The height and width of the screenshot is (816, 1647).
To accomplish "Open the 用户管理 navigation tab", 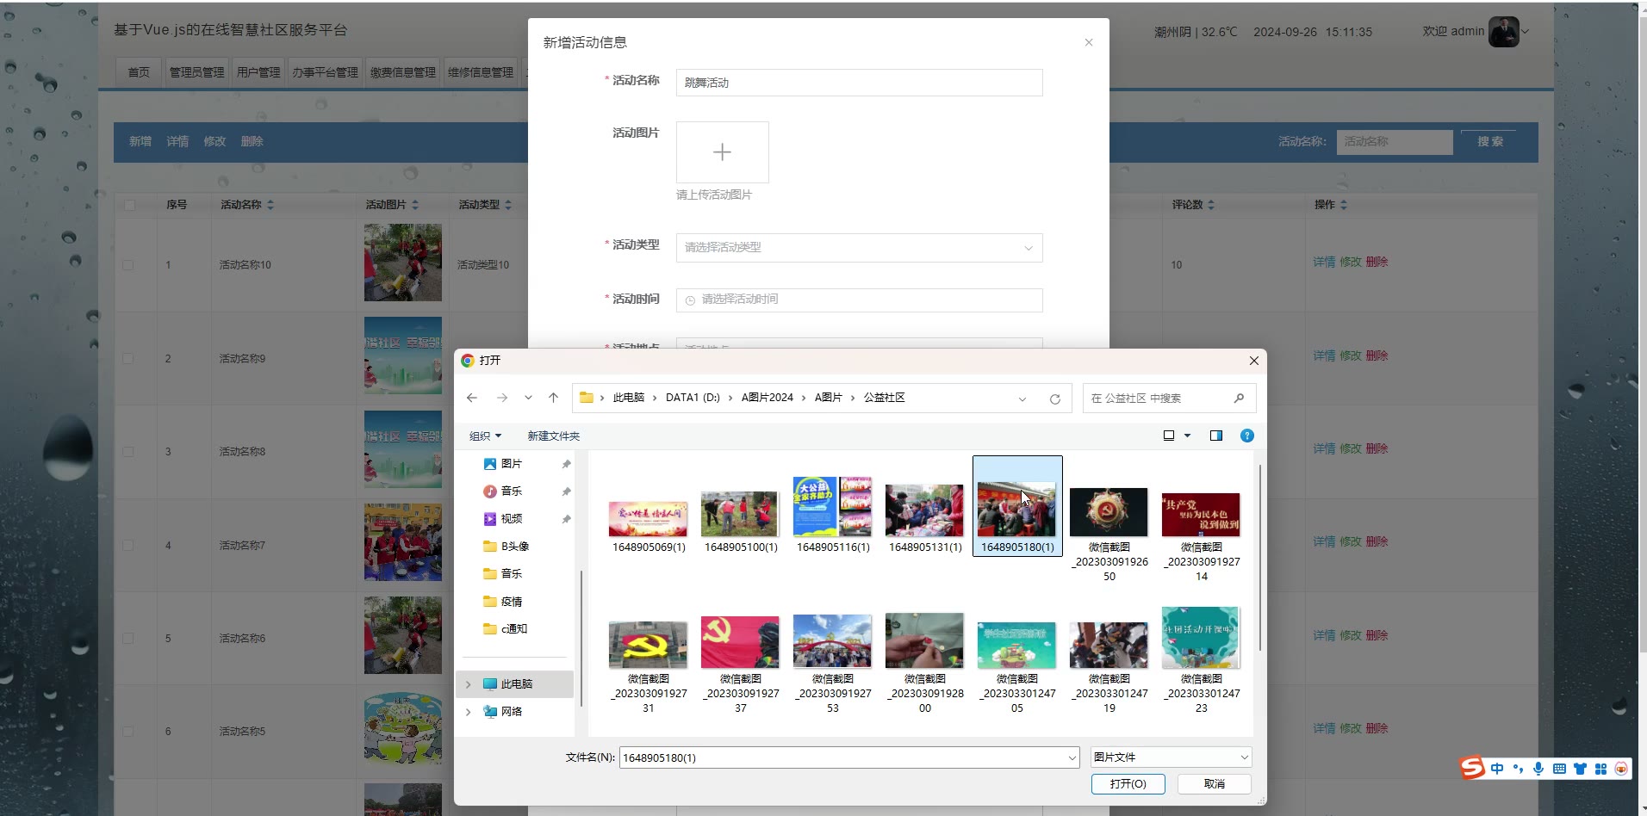I will (258, 72).
